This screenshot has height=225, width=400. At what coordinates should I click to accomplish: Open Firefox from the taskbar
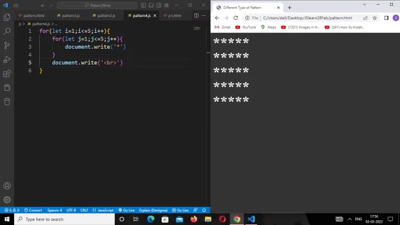coord(194,219)
